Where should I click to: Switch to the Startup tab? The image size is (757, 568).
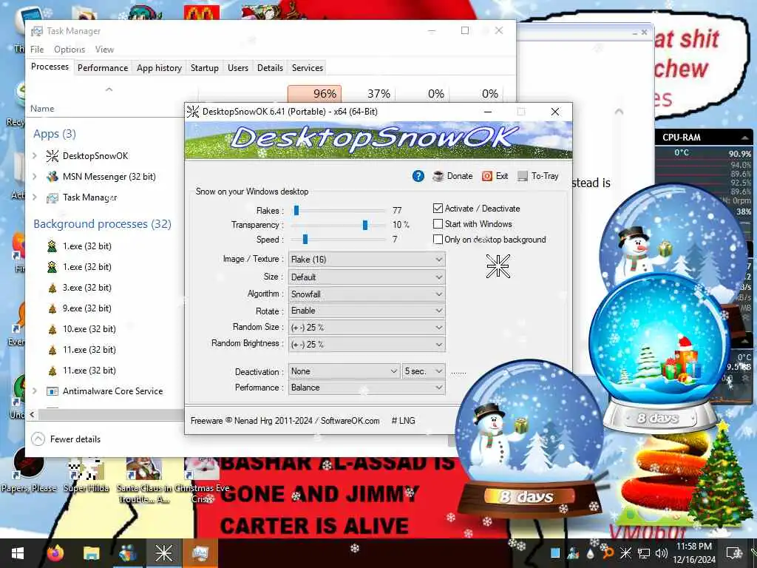click(x=204, y=68)
